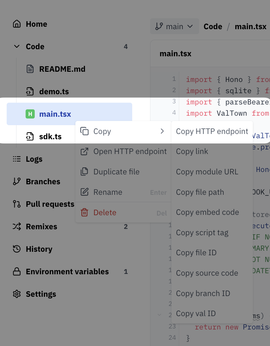Choose Rename in the context menu
This screenshot has height=346, width=270.
[x=108, y=192]
